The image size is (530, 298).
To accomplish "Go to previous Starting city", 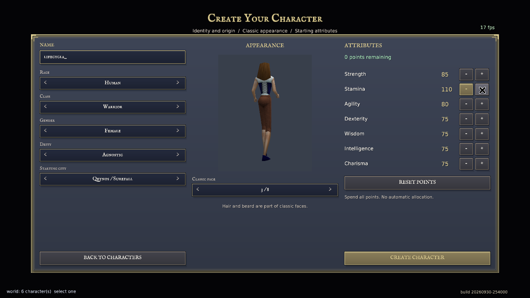I will pos(46,179).
